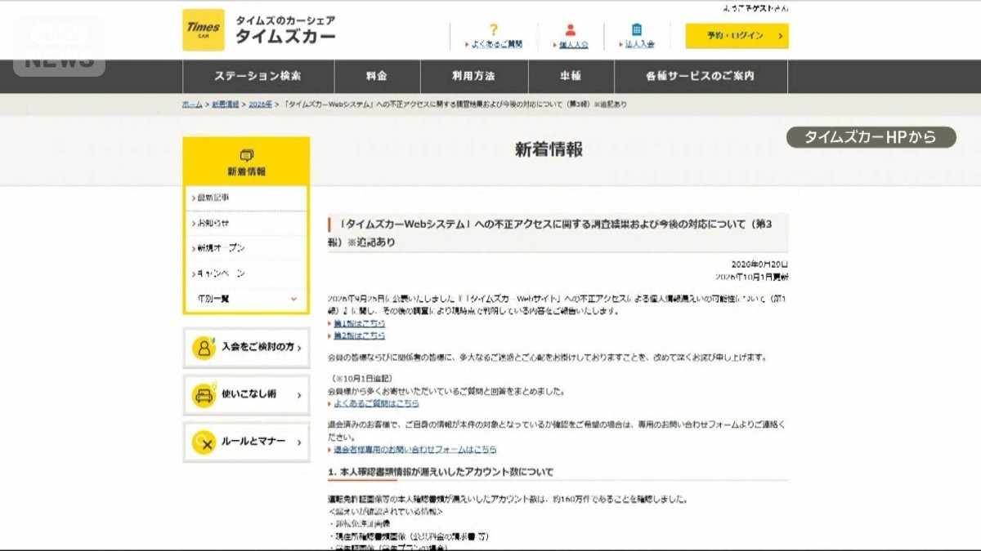Click the タイムズカーHPから caption label
The width and height of the screenshot is (981, 551).
(x=871, y=137)
